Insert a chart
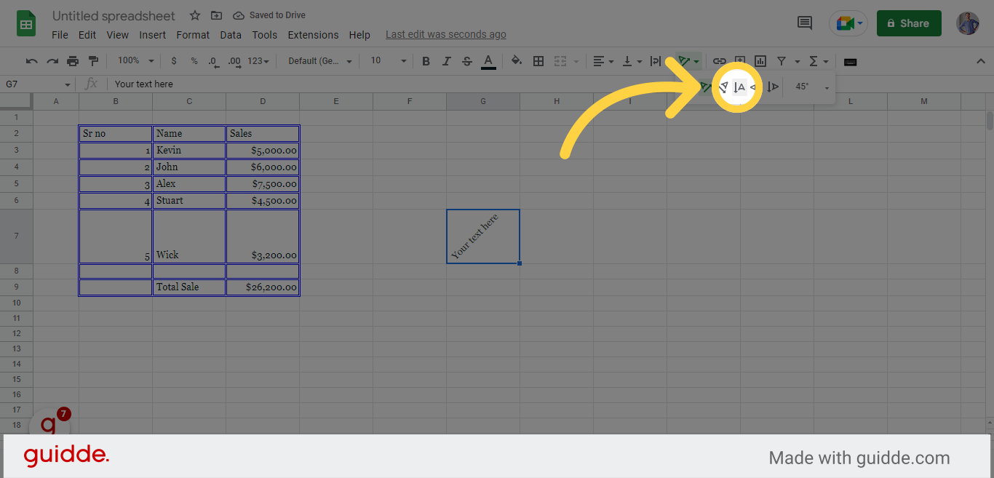The height and width of the screenshot is (478, 994). click(x=760, y=61)
